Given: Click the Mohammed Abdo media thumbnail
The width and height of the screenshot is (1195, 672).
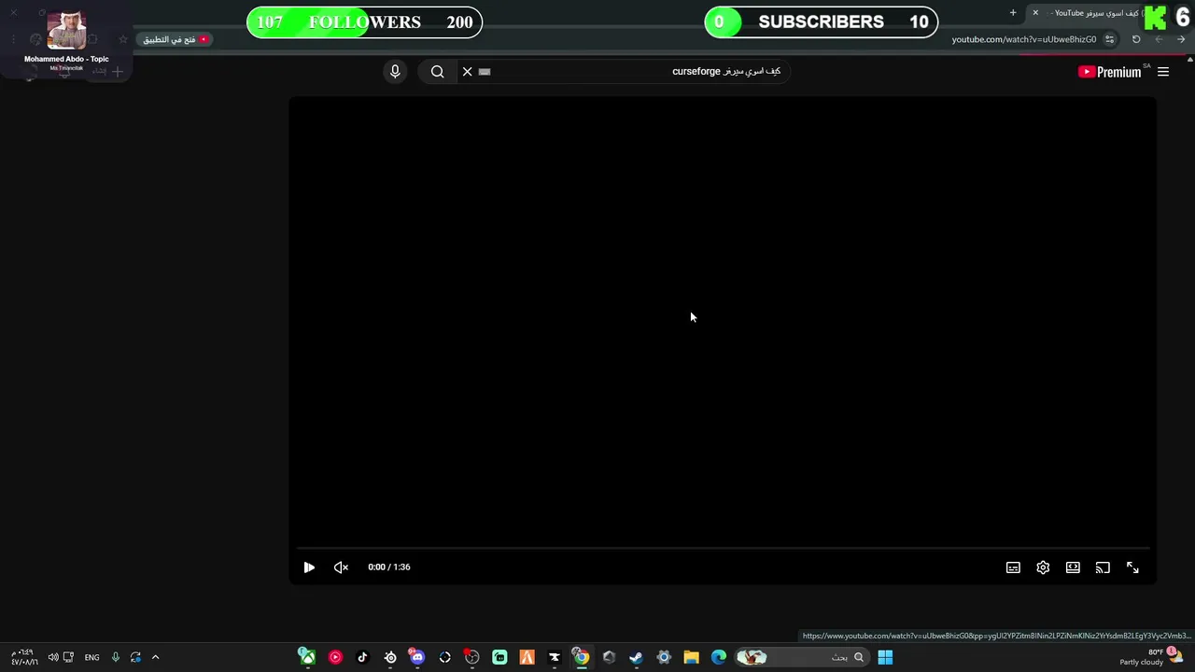Looking at the screenshot, I should pyautogui.click(x=66, y=31).
